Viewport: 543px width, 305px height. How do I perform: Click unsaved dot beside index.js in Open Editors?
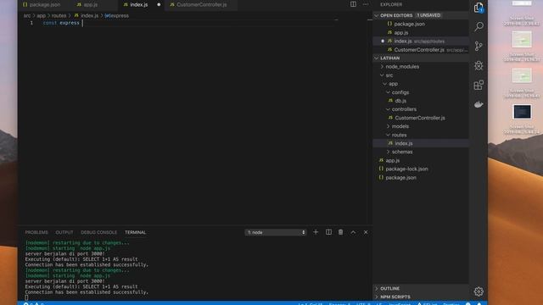(383, 42)
